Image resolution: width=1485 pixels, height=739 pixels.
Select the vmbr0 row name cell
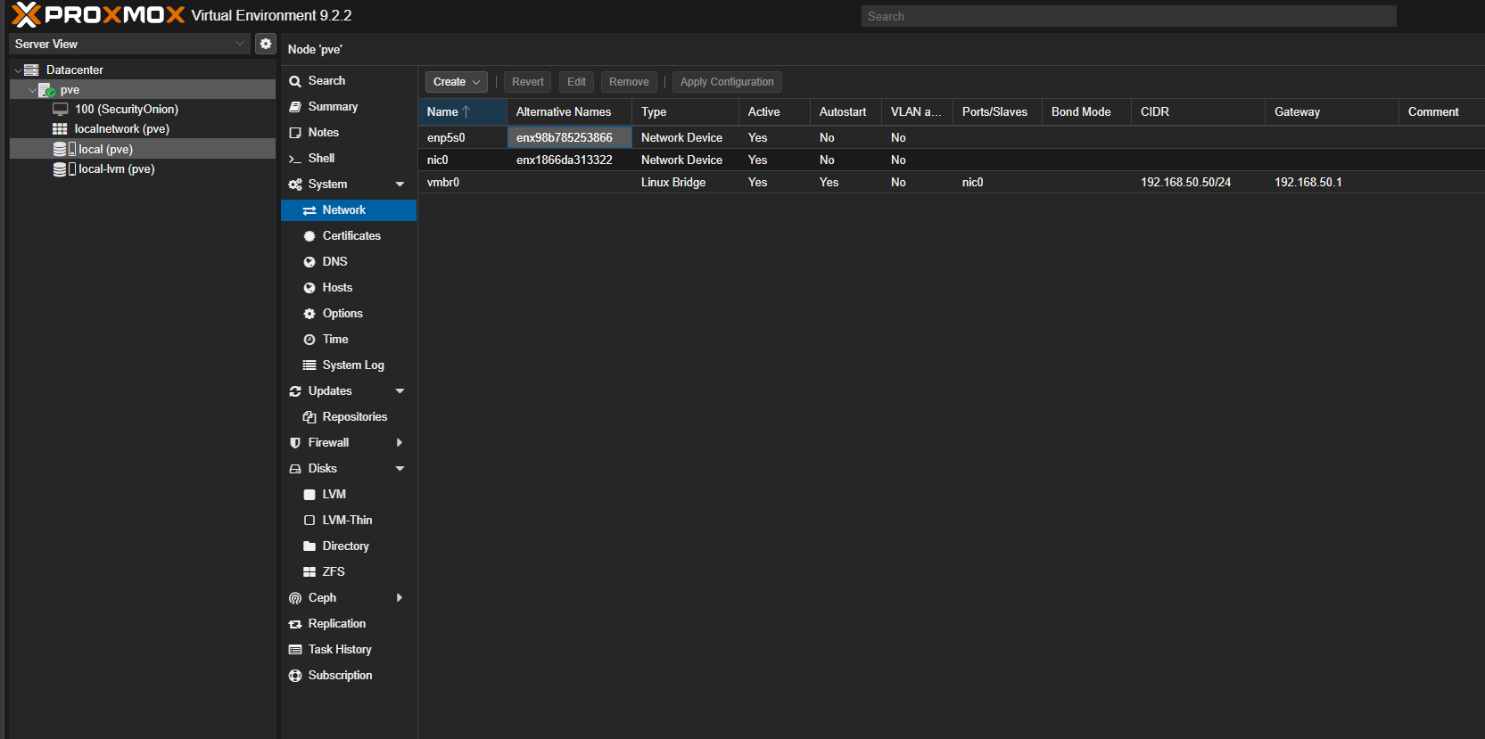(x=462, y=183)
